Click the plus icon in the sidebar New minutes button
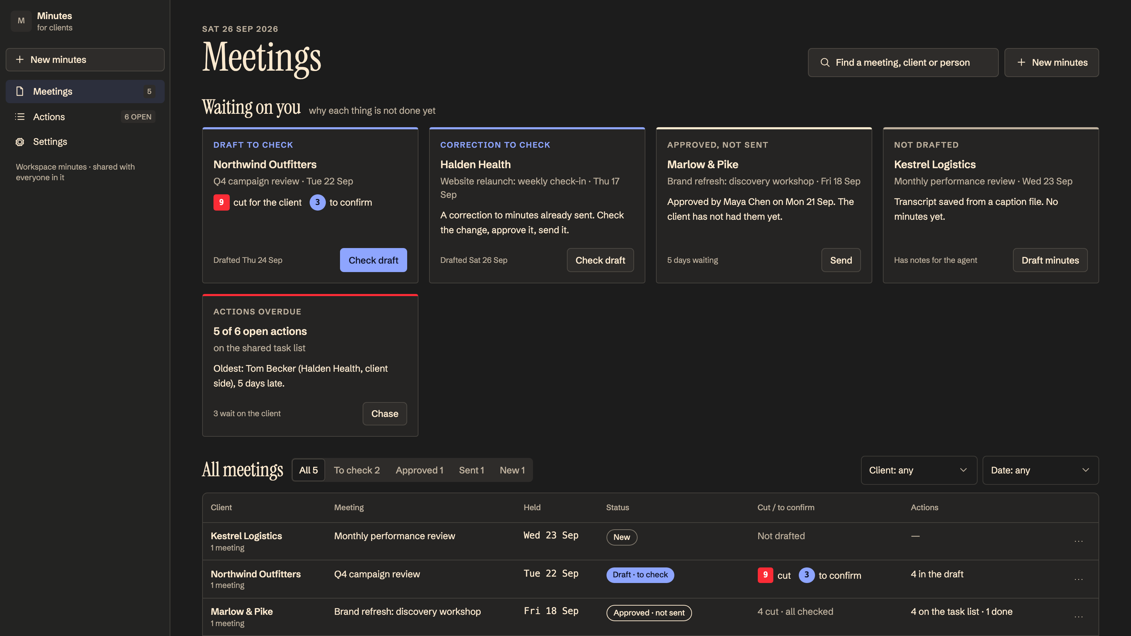Screen dimensions: 1131x636 tap(20, 60)
